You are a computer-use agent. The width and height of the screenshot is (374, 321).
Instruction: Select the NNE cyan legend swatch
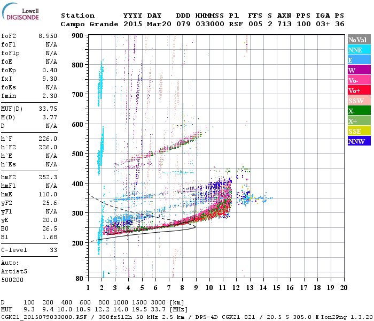359,50
